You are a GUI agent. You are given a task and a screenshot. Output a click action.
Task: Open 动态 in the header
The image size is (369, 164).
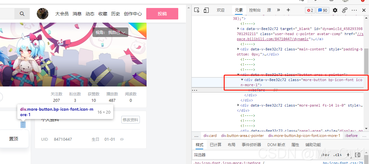(x=90, y=14)
